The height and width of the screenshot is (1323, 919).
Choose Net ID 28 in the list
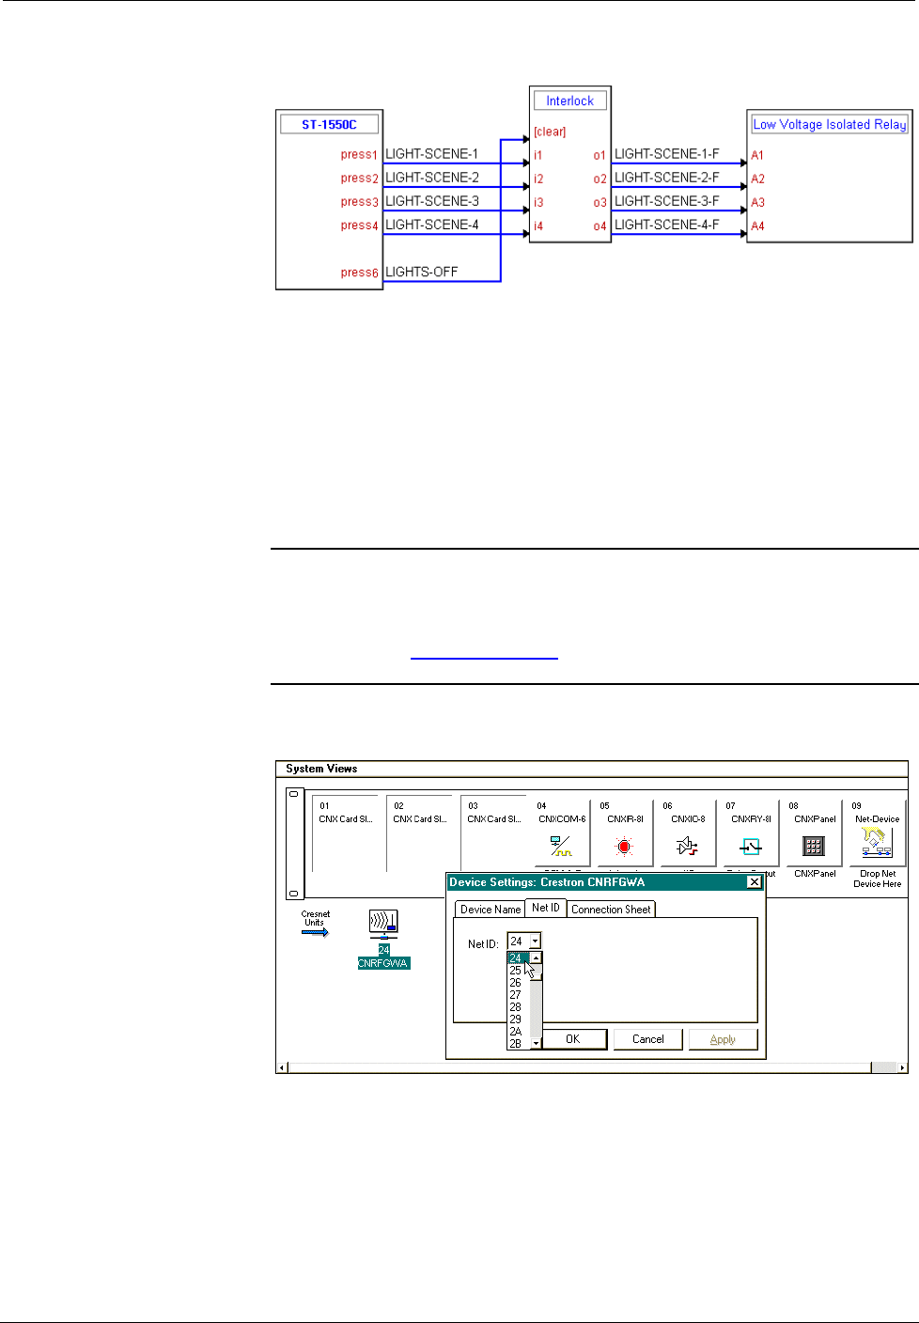click(x=519, y=1007)
